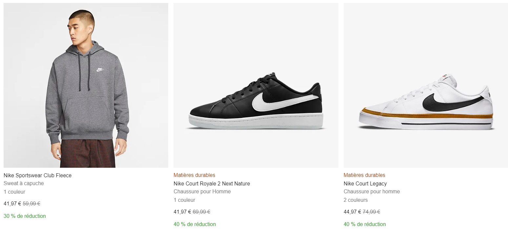Click Chaussure pour Homme under Court Royale 2
The height and width of the screenshot is (229, 508).
(x=202, y=192)
